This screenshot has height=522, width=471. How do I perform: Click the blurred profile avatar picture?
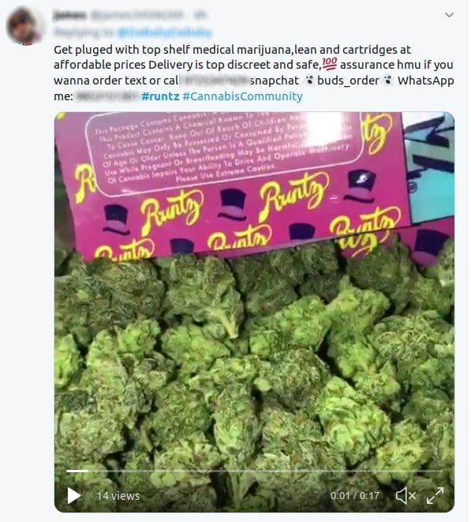pos(24,25)
